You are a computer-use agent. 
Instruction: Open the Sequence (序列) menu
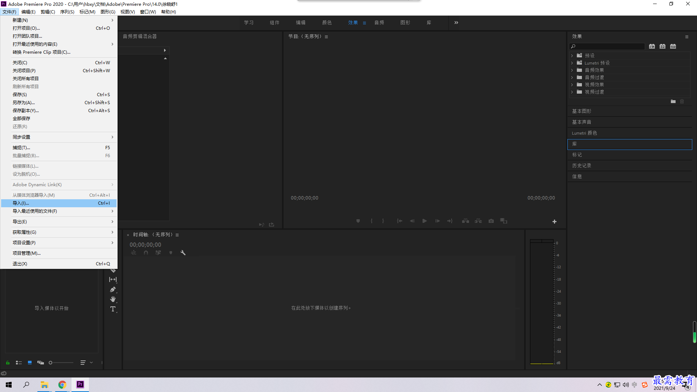[67, 12]
